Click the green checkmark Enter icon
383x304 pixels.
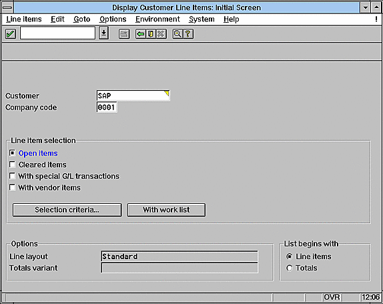point(11,34)
